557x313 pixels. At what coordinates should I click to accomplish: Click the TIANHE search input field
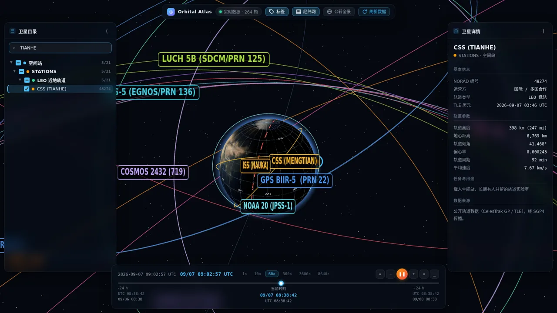(x=60, y=48)
